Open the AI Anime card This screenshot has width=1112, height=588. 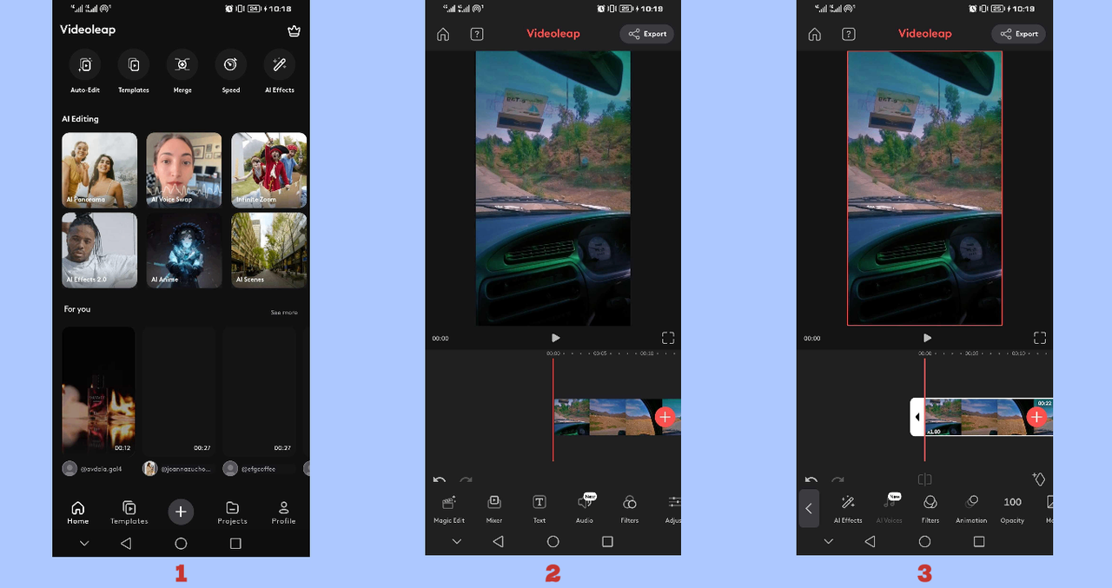point(183,250)
